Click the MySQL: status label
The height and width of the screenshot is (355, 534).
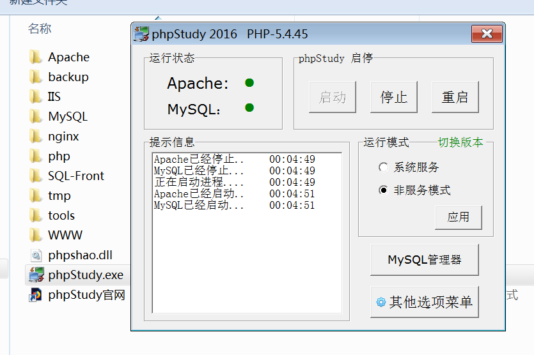coord(194,109)
